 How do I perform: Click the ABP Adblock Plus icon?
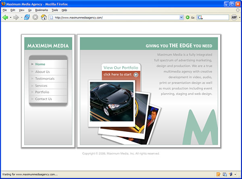(234, 17)
